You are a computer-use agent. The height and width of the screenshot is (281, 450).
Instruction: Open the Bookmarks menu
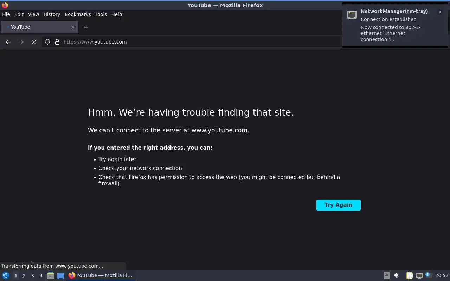point(78,14)
